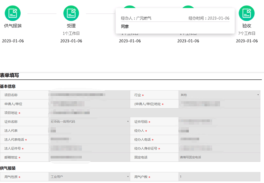264x183 pixels.
Task: Select the 验收 step icon
Action: (246, 13)
